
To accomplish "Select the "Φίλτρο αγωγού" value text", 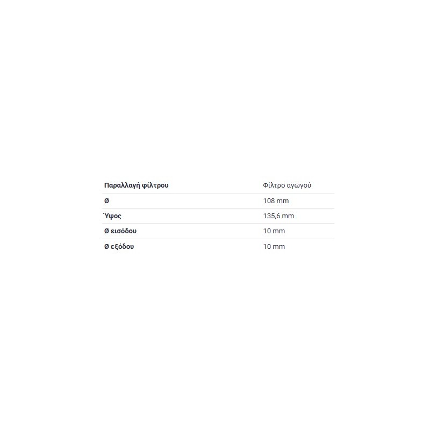I will 287,185.
